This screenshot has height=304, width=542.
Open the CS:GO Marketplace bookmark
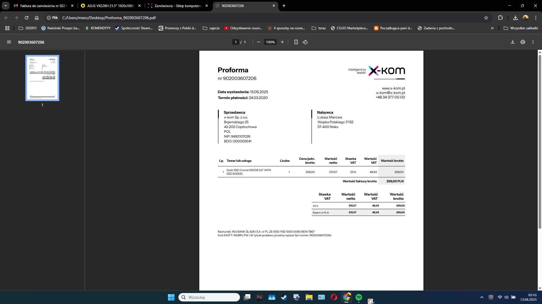349,28
